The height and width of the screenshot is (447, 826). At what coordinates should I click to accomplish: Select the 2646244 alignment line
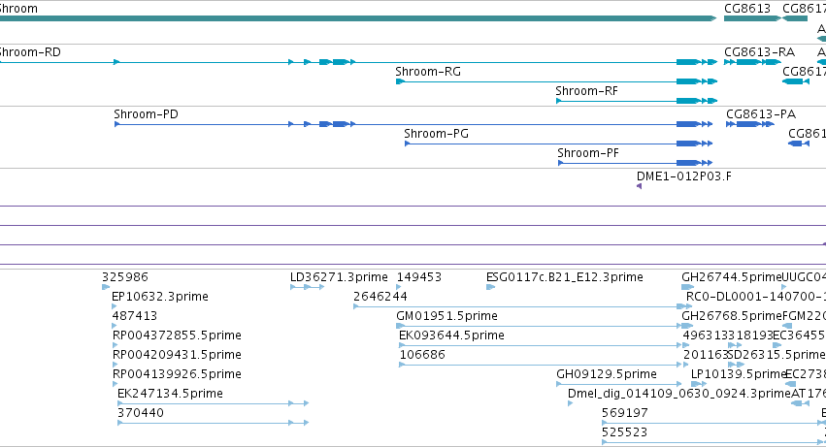(x=522, y=306)
